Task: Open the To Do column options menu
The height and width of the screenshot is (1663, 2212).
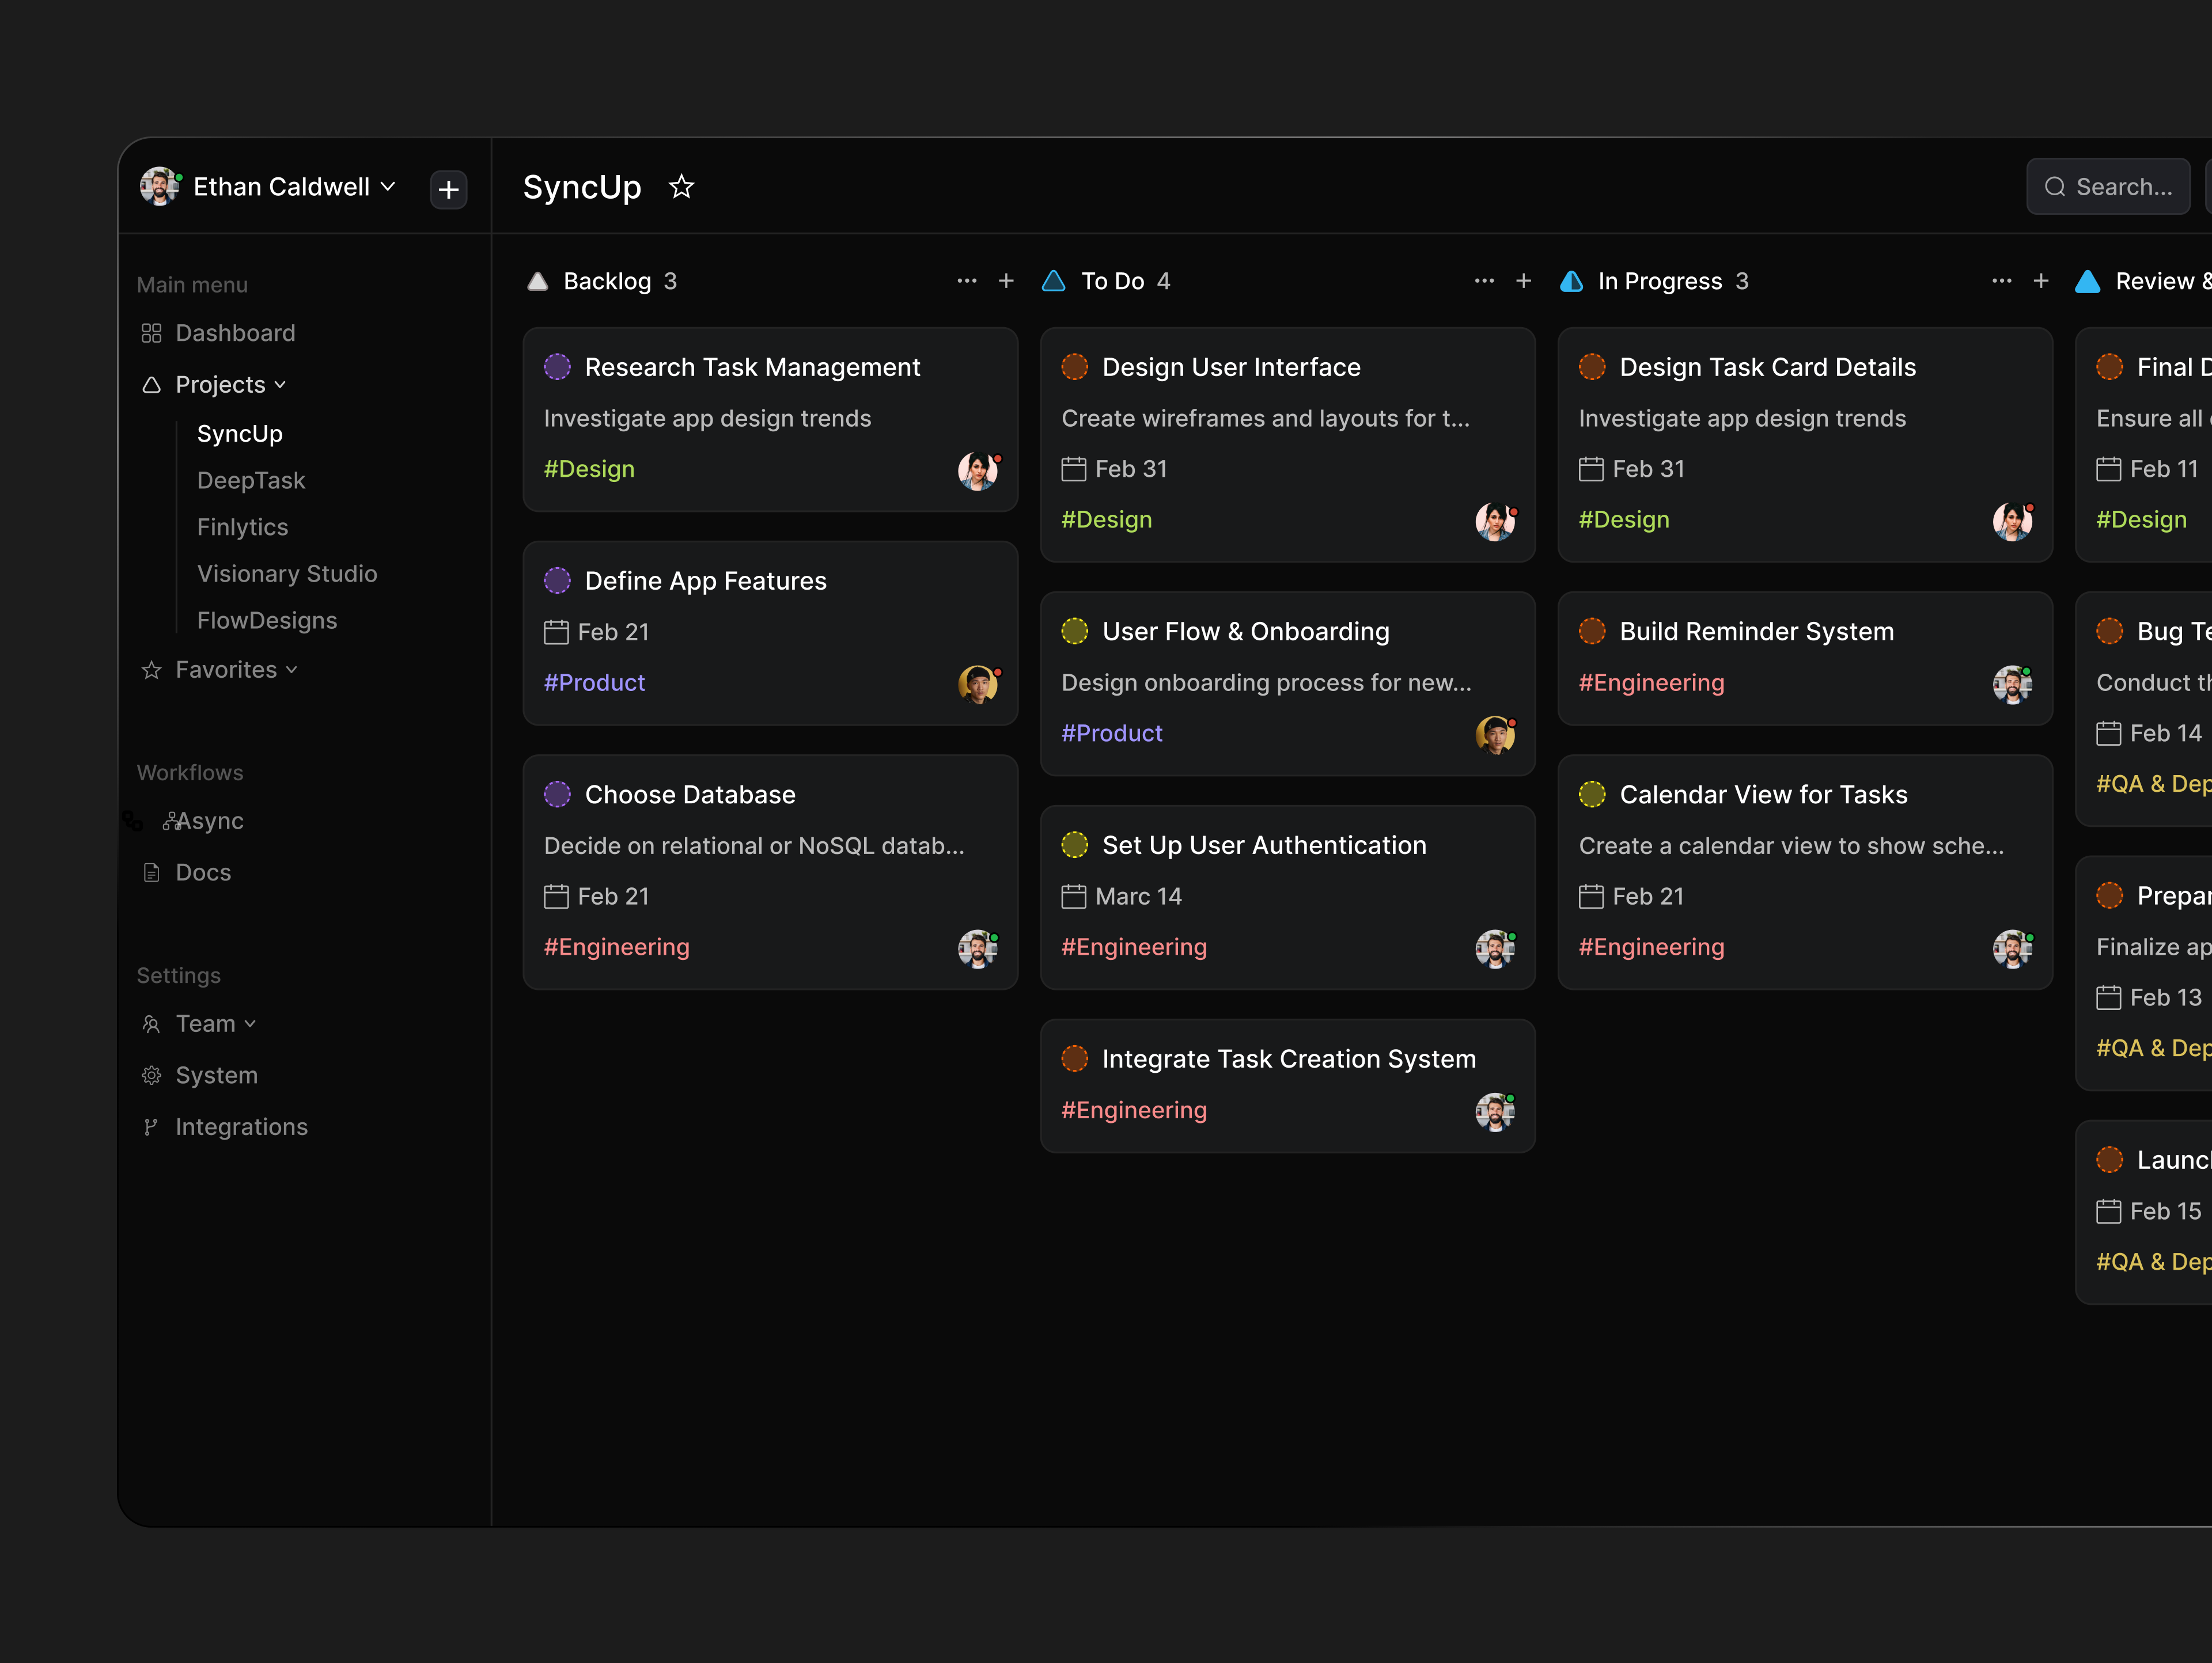Action: click(1484, 281)
